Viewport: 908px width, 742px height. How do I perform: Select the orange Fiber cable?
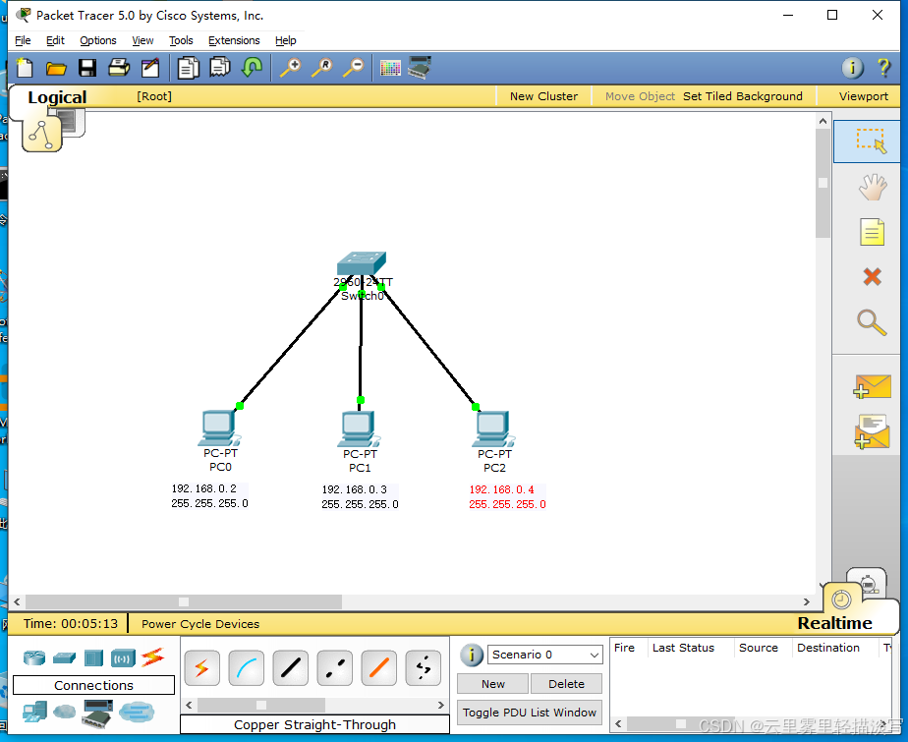(x=378, y=668)
